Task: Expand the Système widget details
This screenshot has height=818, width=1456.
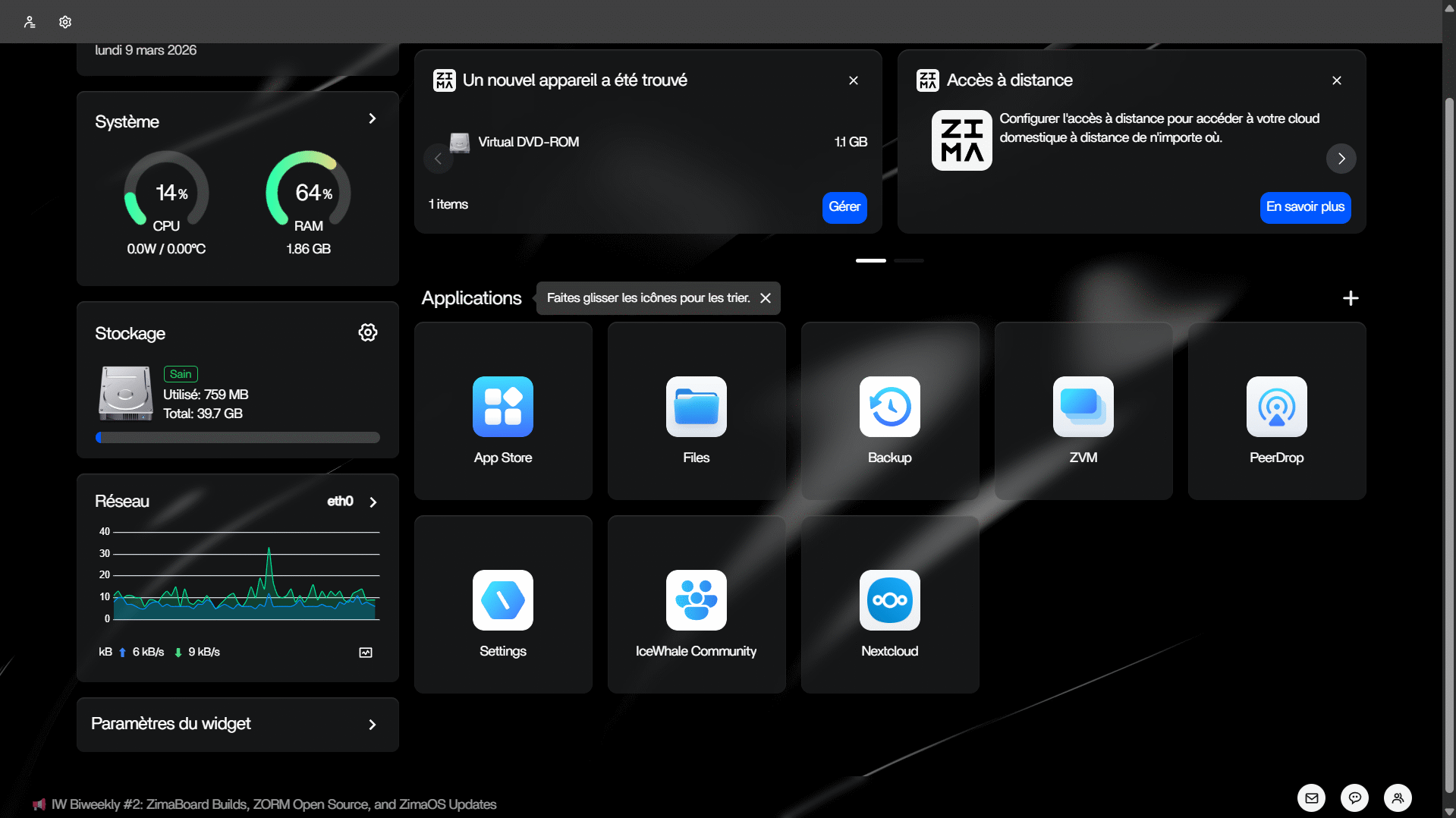Action: [x=372, y=118]
